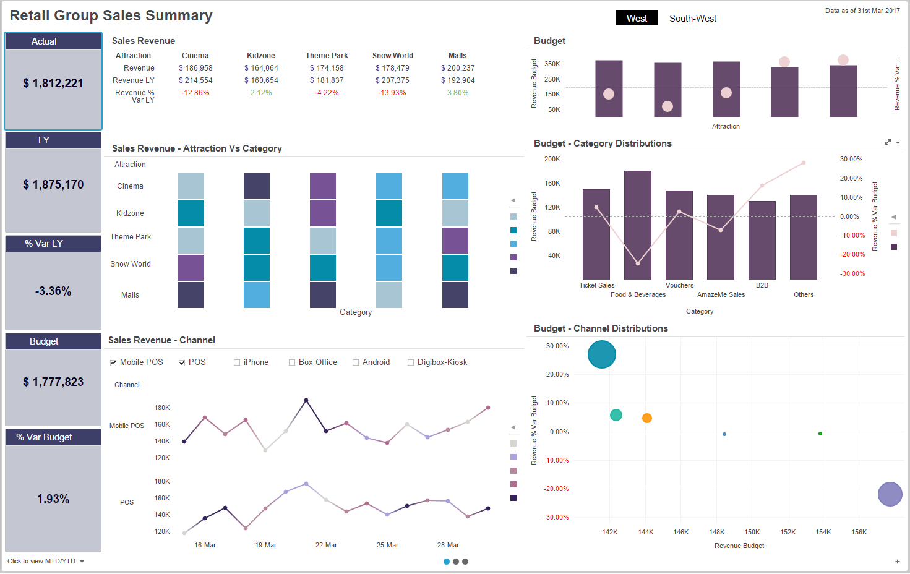Viewport: 910px width, 574px height.
Task: Enable the Digibox-Kiosk checkbox
Action: coord(411,362)
